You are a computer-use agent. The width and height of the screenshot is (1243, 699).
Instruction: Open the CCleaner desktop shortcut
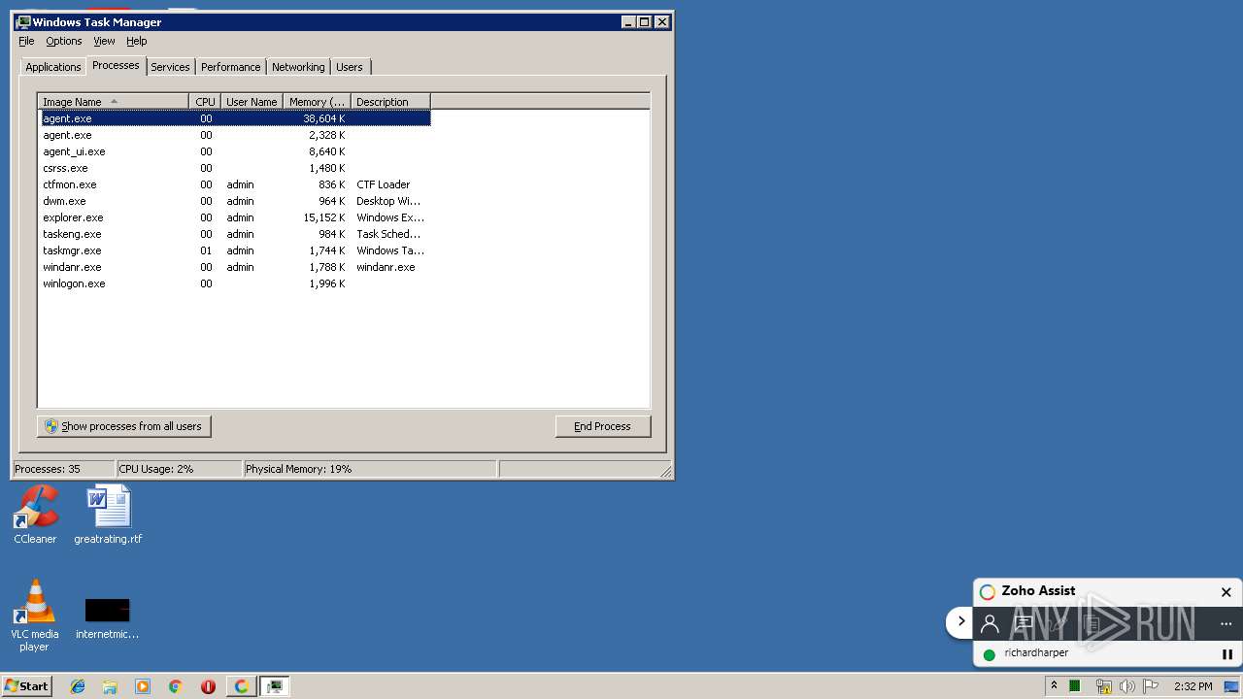coord(35,515)
